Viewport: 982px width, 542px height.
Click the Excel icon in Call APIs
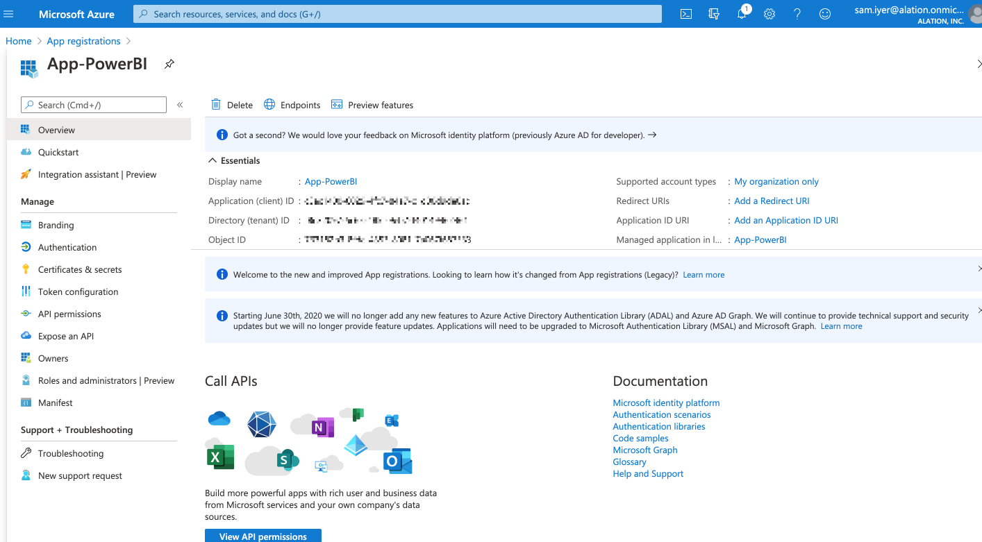click(219, 457)
